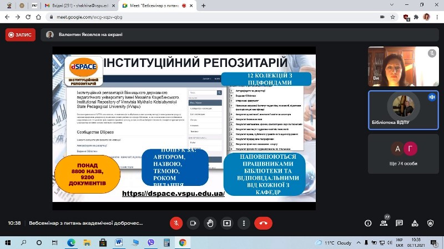This screenshot has height=249, width=444.
Task: Open the second pinned browser tab
Action: coord(22,6)
